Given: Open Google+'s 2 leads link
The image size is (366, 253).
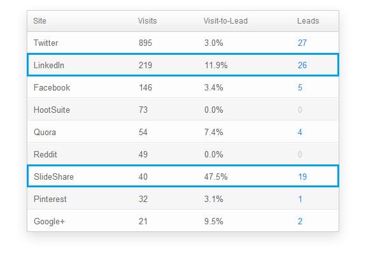Looking at the screenshot, I should click(300, 221).
